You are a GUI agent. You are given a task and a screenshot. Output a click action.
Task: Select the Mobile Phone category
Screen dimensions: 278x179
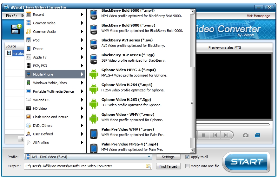(x=55, y=74)
